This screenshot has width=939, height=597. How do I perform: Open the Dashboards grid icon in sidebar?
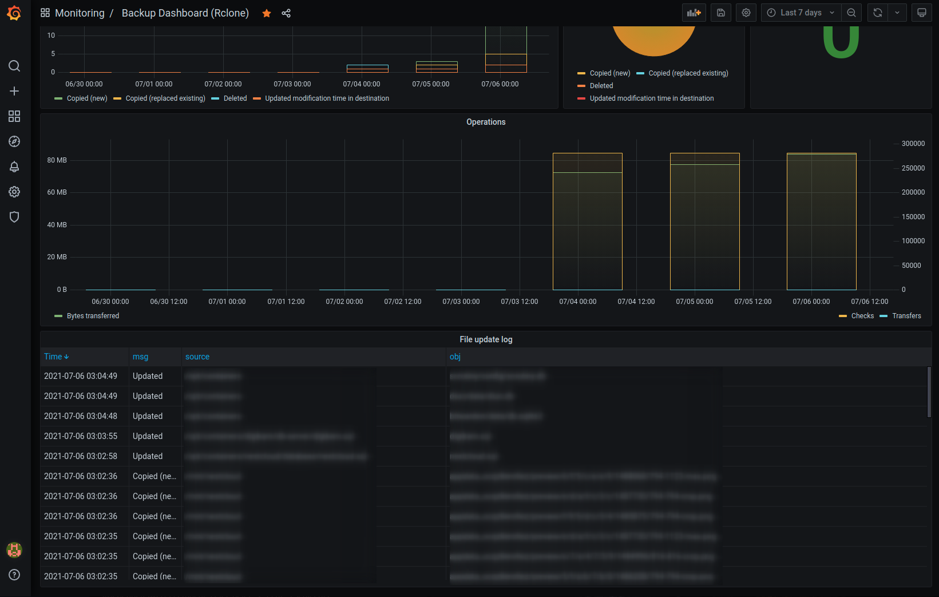click(14, 116)
